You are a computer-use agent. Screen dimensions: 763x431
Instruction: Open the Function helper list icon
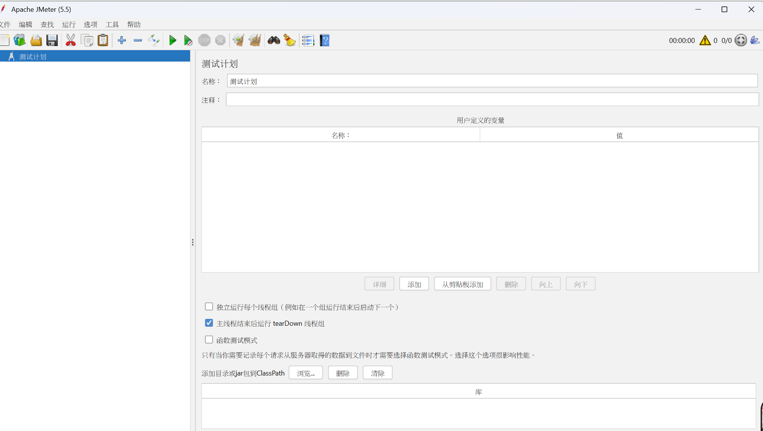tap(308, 40)
